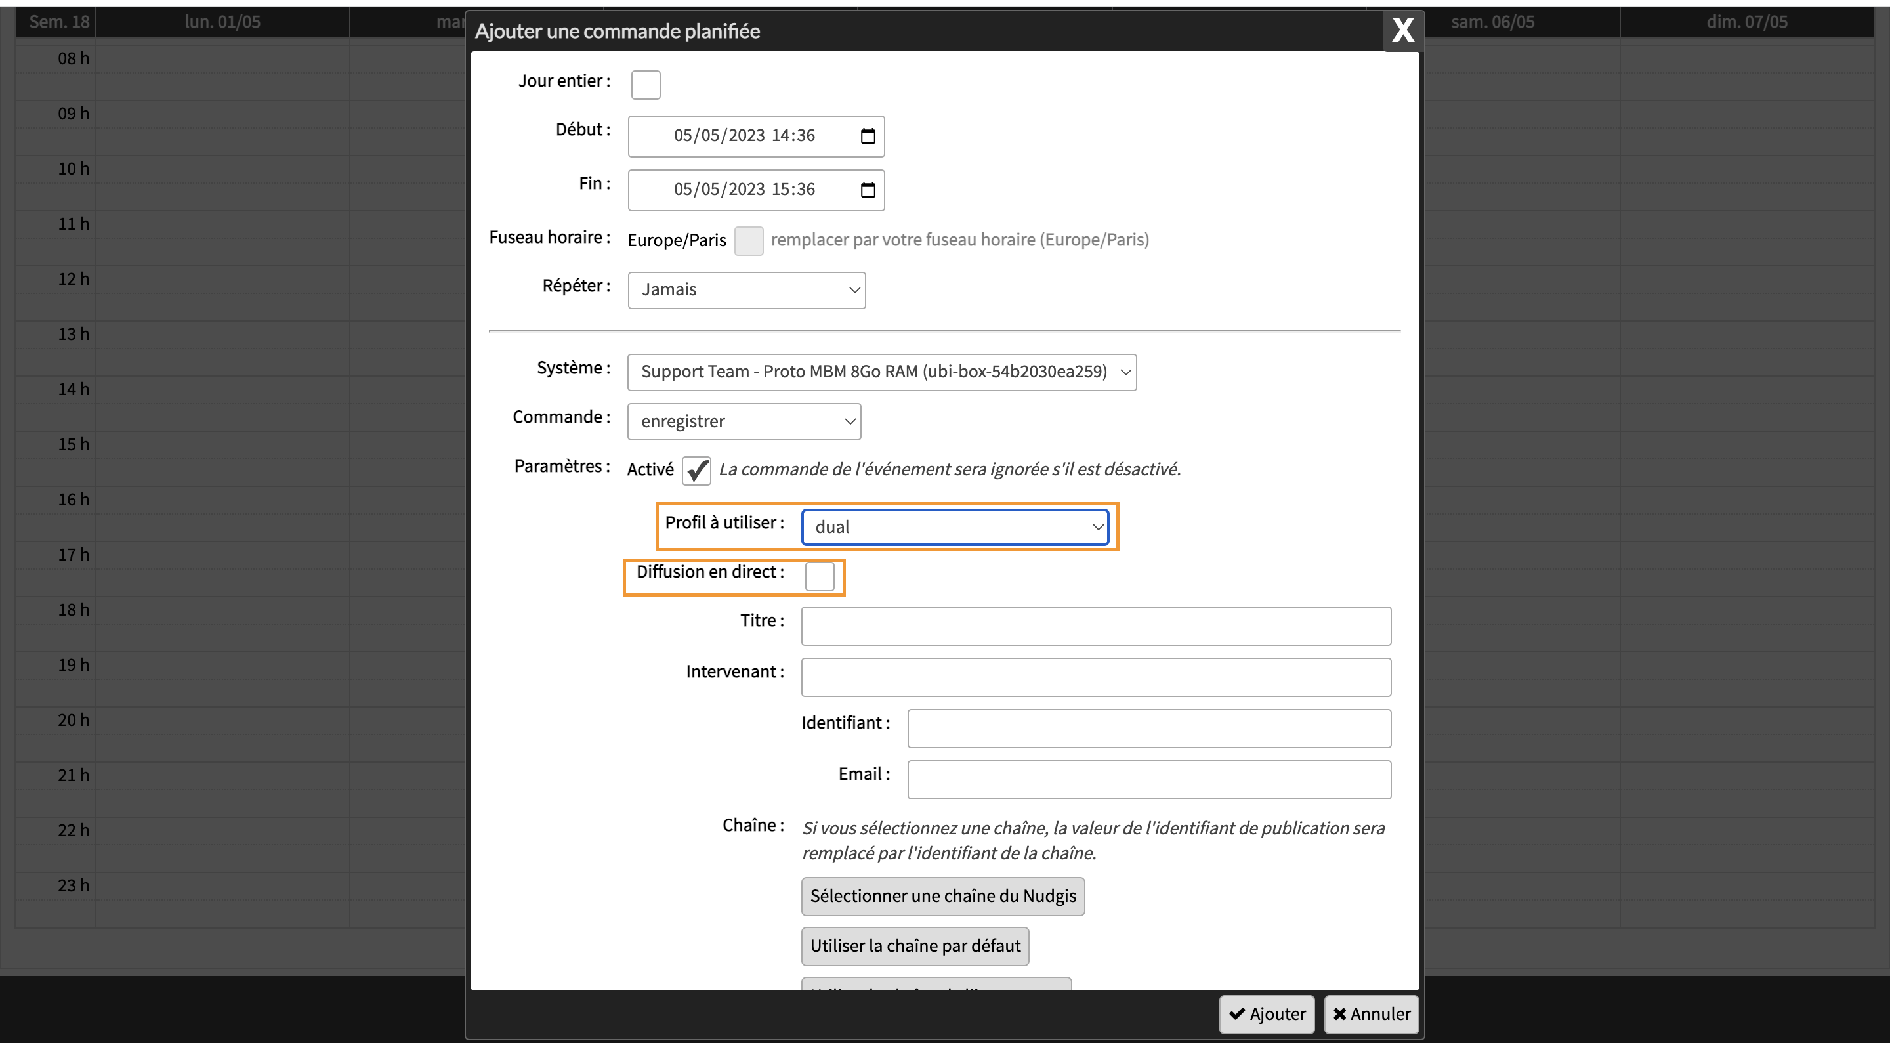Image resolution: width=1890 pixels, height=1043 pixels.
Task: Enable Diffusion en direct checkbox
Action: point(820,576)
